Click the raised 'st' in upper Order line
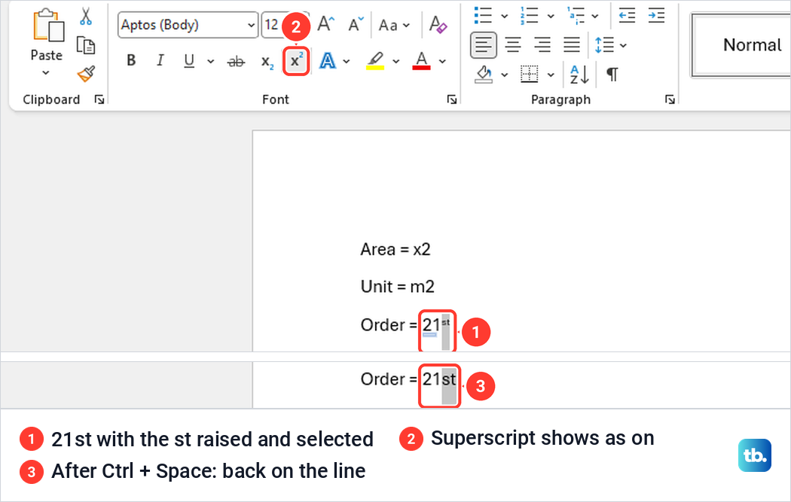Image resolution: width=791 pixels, height=502 pixels. coord(445,322)
